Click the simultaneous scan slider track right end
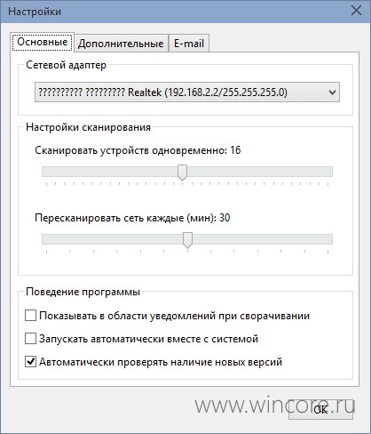 (328, 172)
